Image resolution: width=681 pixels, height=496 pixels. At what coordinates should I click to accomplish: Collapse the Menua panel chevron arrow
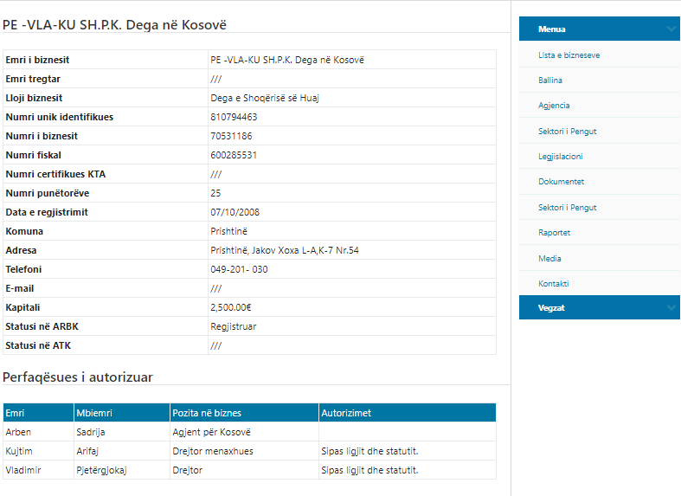(671, 29)
